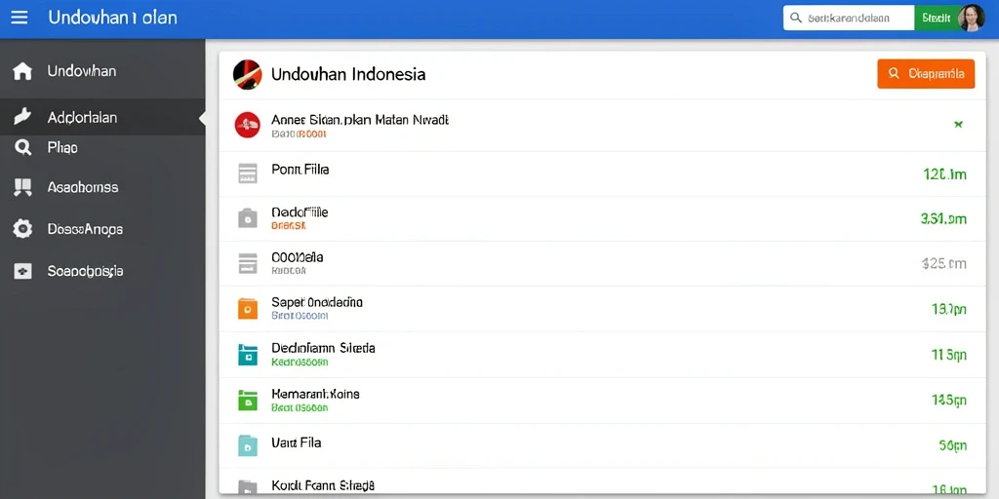Click the Undovhan olan title in the header
This screenshot has height=499, width=999.
pos(113,18)
